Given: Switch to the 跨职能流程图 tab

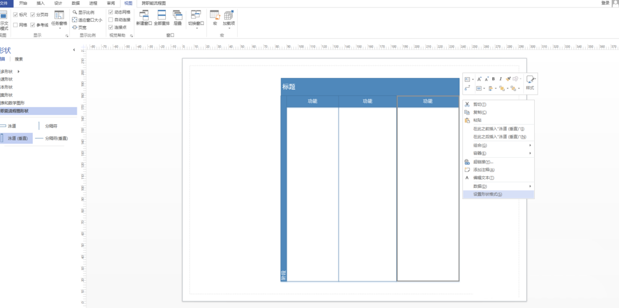Looking at the screenshot, I should click(x=154, y=3).
